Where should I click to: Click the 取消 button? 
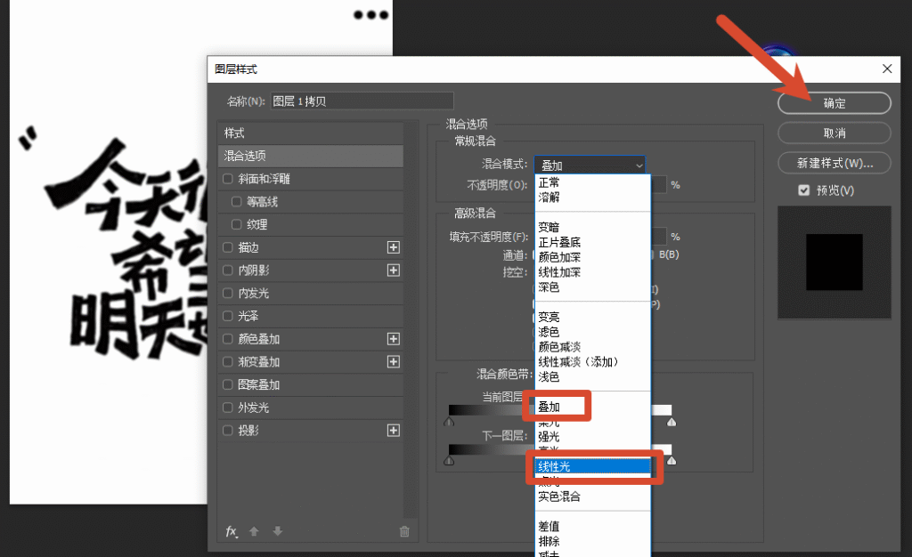click(834, 133)
